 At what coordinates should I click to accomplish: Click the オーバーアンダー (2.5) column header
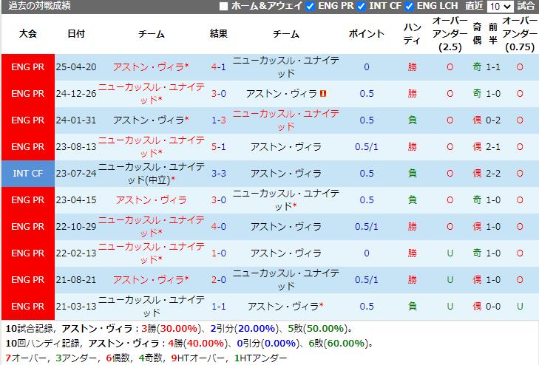[x=450, y=34]
